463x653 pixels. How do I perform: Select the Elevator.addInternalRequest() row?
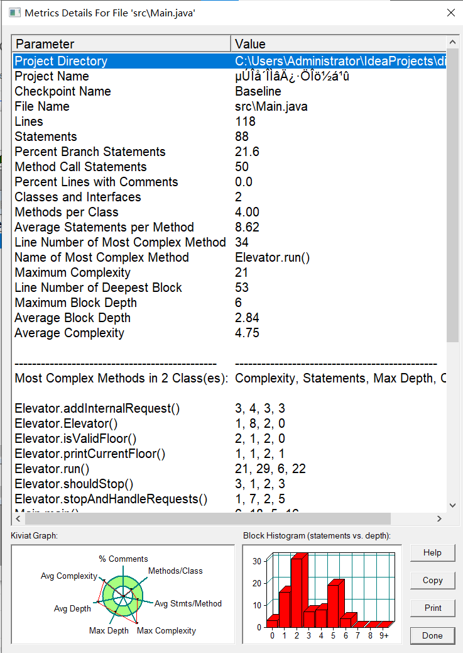[x=229, y=408]
